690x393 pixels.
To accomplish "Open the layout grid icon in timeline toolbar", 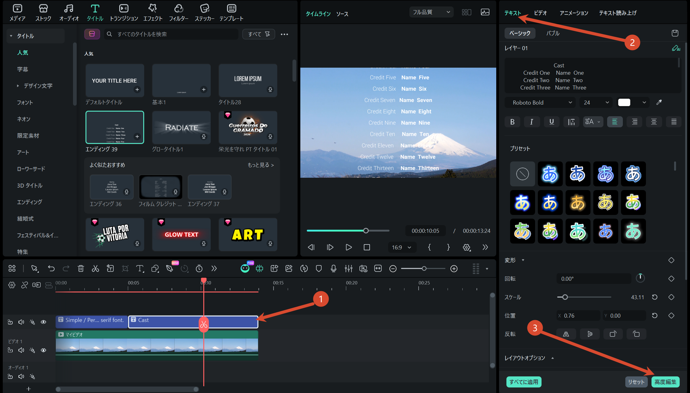I will click(x=12, y=269).
